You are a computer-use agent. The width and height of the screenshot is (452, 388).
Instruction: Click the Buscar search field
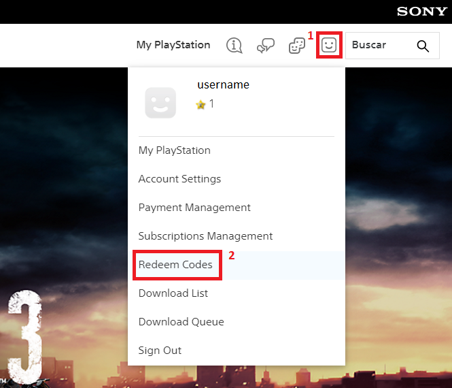pyautogui.click(x=392, y=46)
